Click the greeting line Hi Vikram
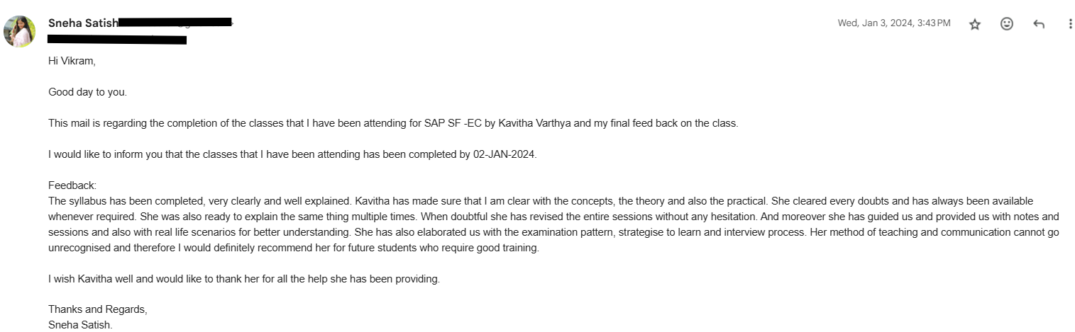Image resolution: width=1075 pixels, height=332 pixels. click(x=71, y=61)
